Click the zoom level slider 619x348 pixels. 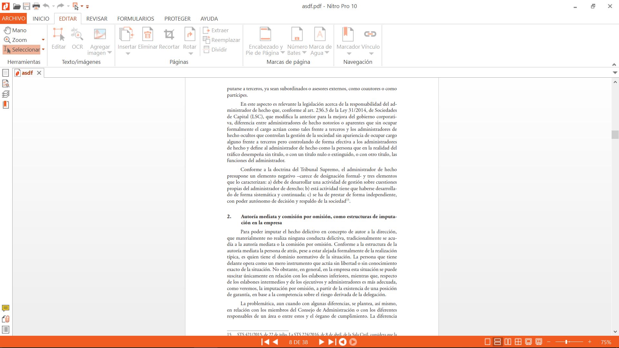(566, 342)
